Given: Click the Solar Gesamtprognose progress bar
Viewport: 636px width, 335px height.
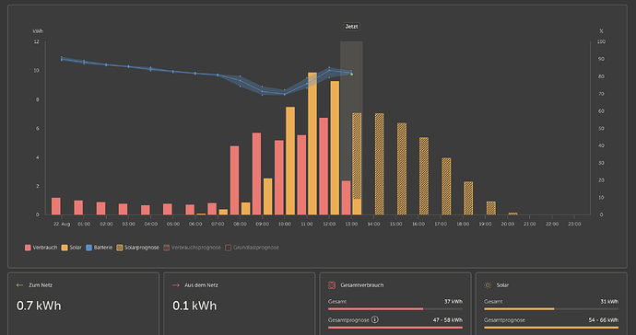Looking at the screenshot, I should point(551,328).
